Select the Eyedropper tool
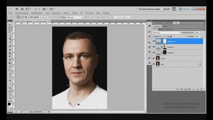 click(x=10, y=42)
